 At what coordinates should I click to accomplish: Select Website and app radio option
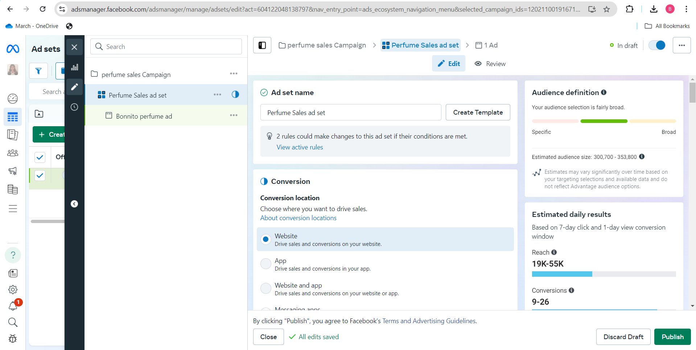point(266,288)
